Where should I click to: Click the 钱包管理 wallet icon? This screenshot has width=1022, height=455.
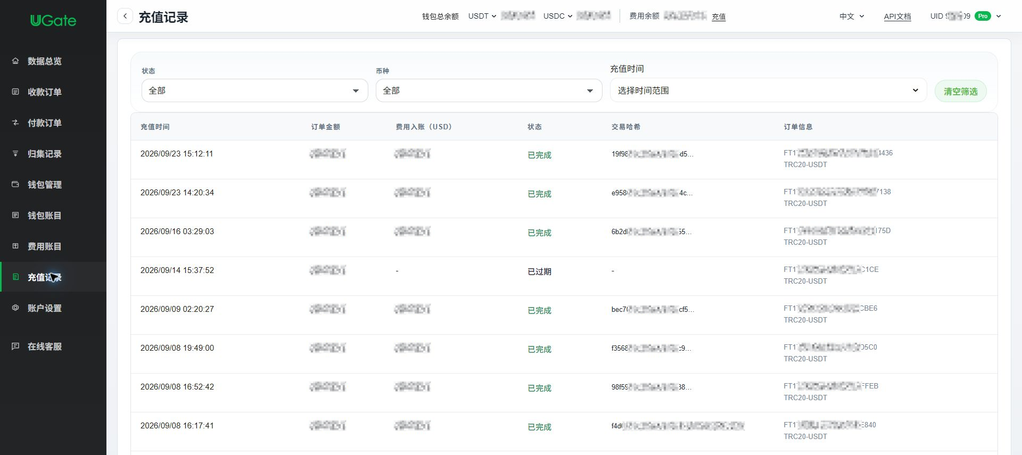(15, 184)
